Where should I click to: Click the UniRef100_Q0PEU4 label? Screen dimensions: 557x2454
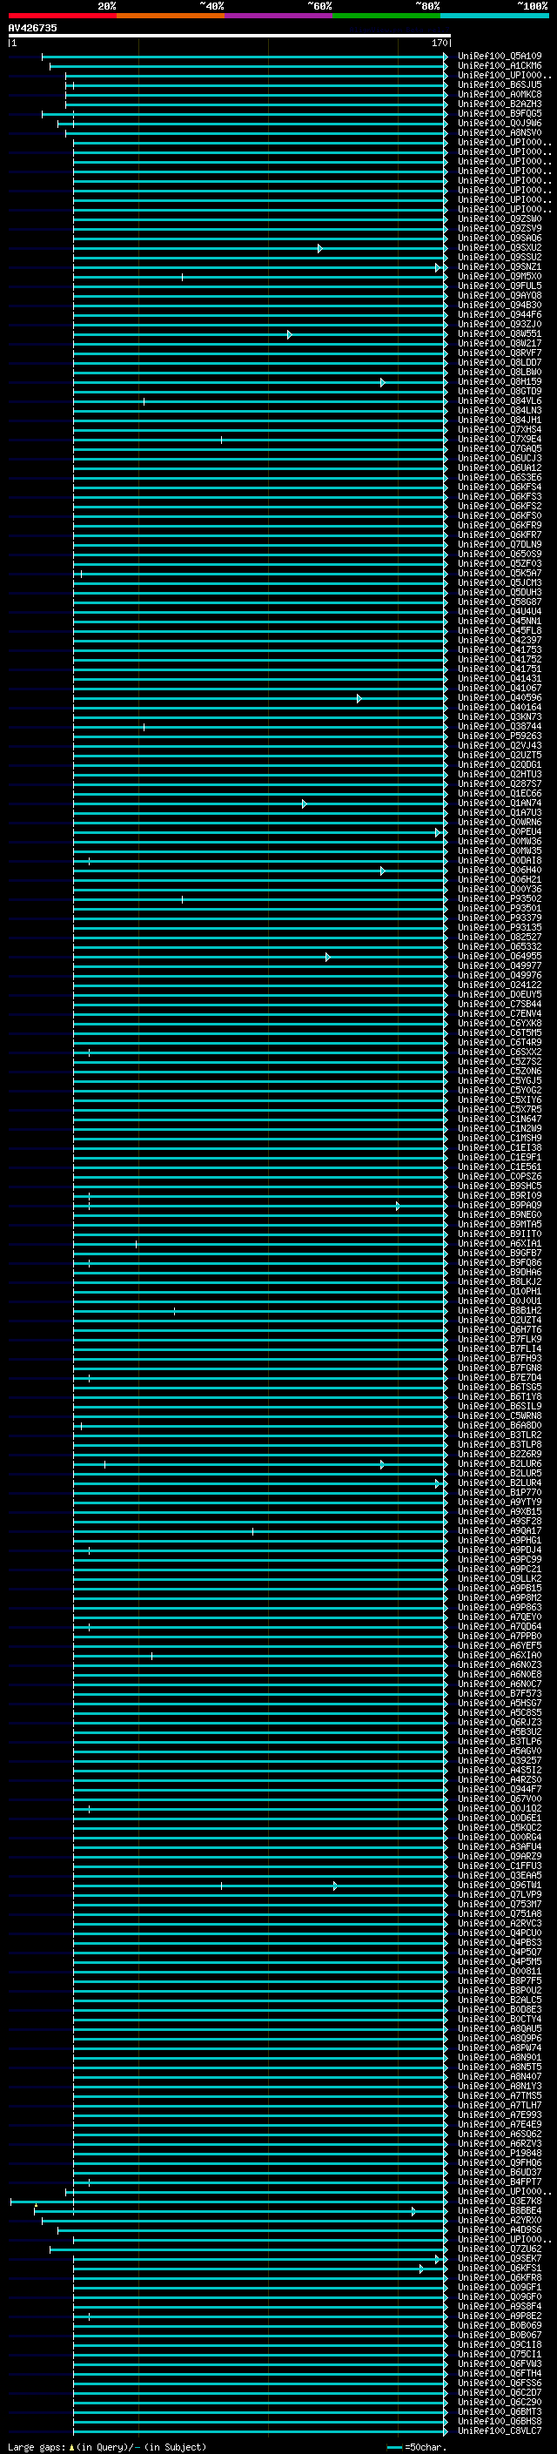coord(500,831)
